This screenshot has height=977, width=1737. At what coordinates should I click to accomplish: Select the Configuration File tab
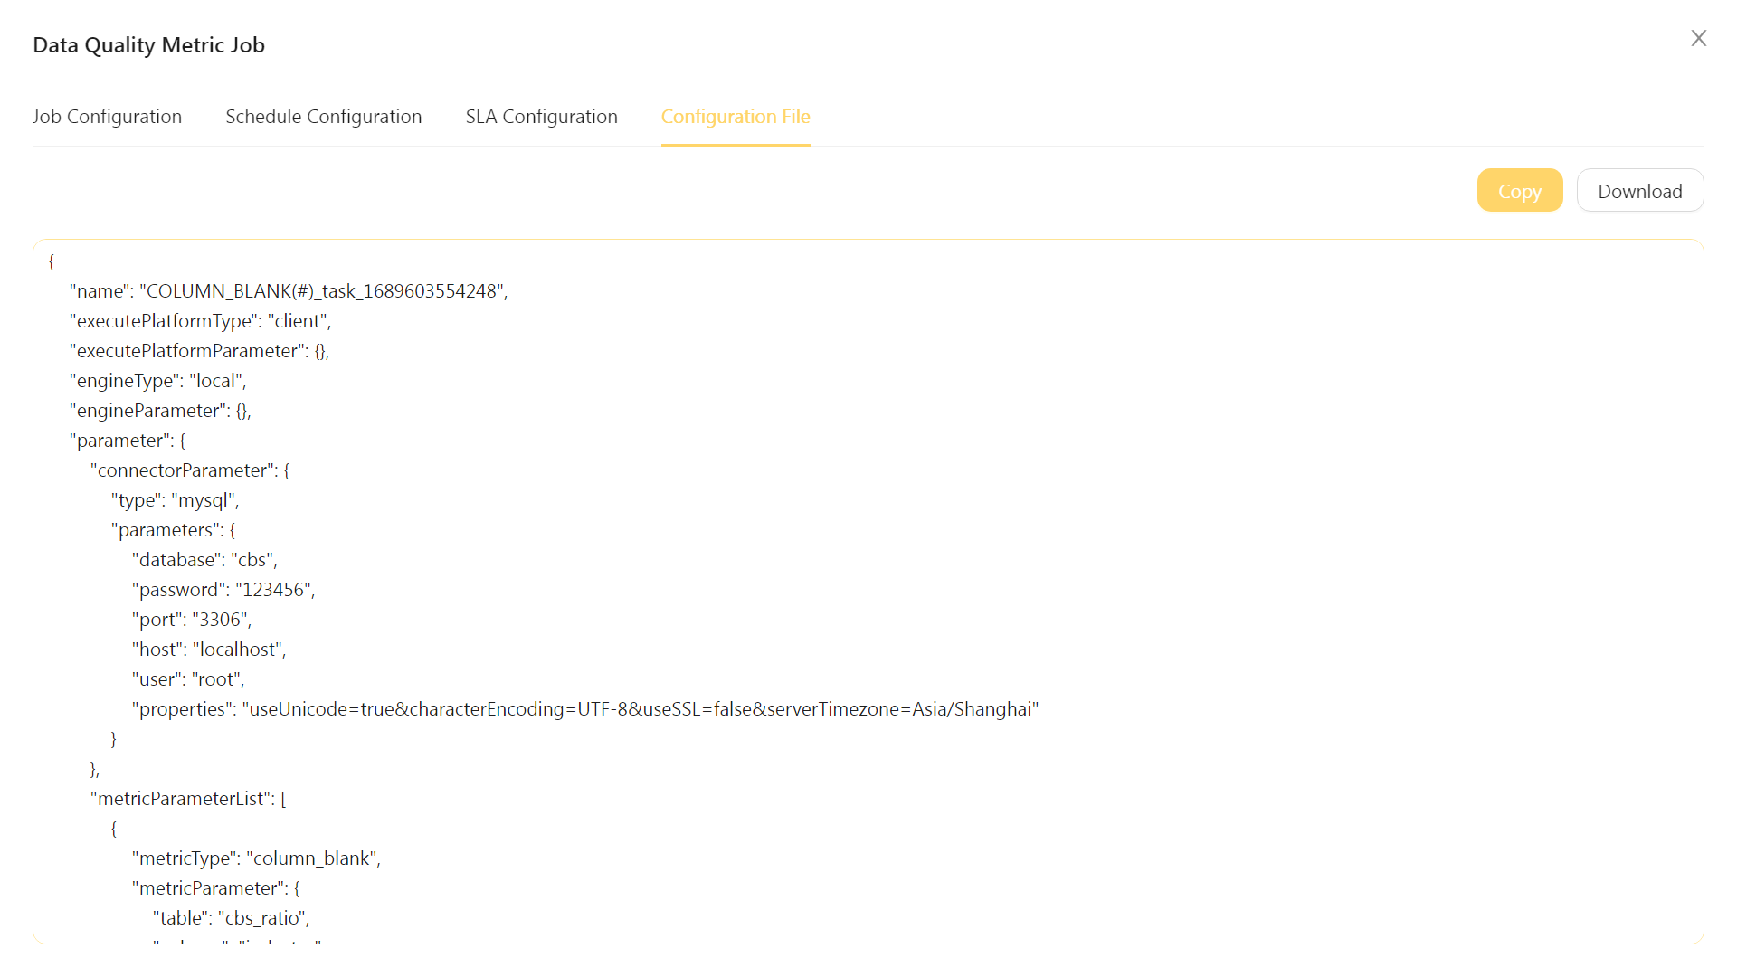[735, 117]
